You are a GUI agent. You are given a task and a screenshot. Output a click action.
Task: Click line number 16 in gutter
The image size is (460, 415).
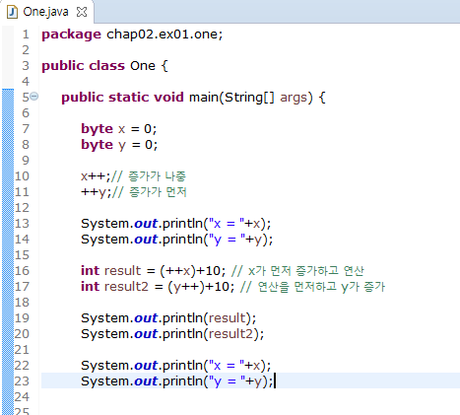(x=22, y=271)
